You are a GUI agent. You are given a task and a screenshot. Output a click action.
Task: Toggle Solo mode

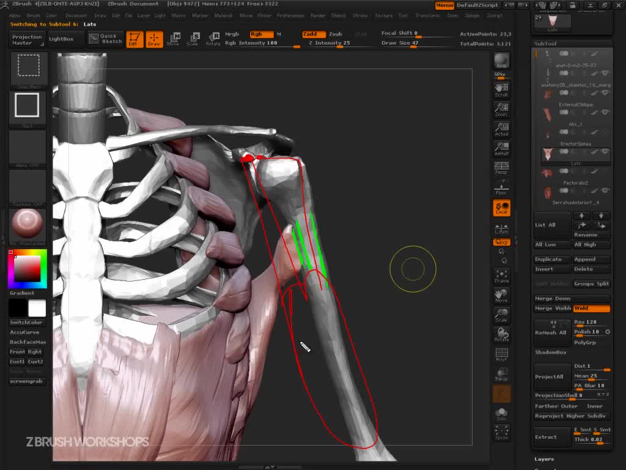[501, 413]
